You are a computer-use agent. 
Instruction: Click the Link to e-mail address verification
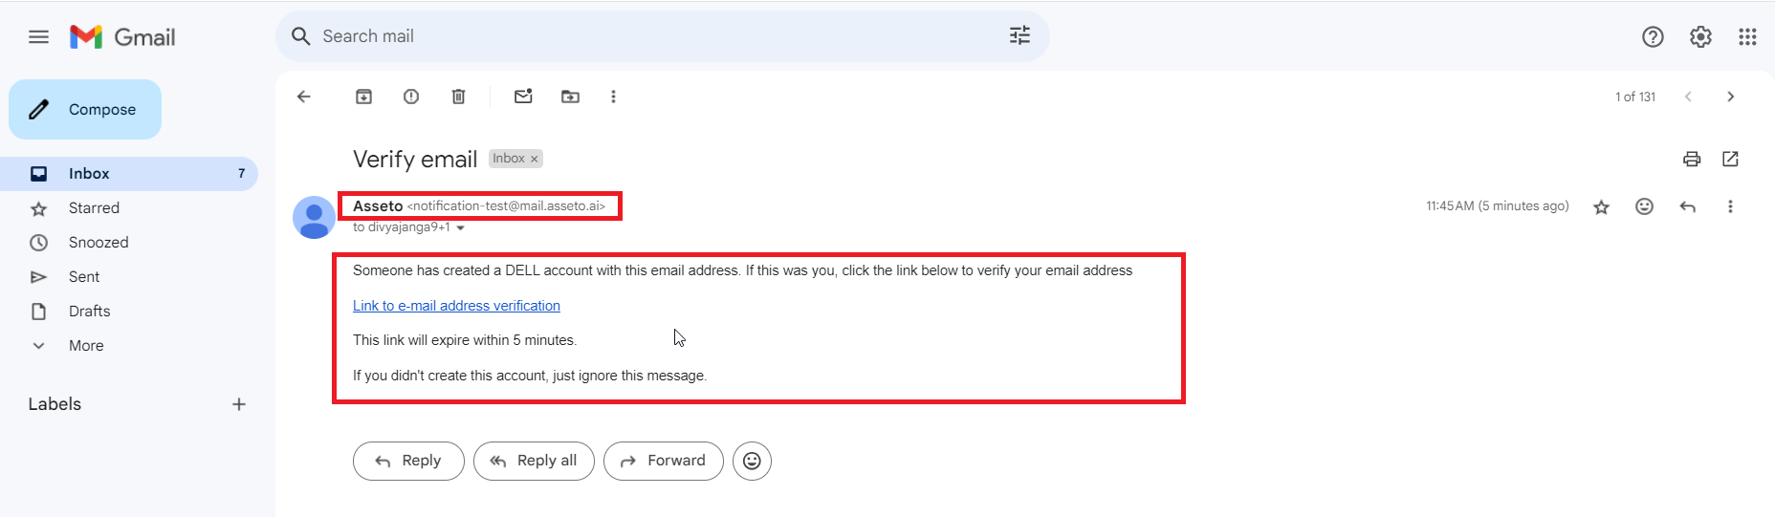(x=456, y=306)
